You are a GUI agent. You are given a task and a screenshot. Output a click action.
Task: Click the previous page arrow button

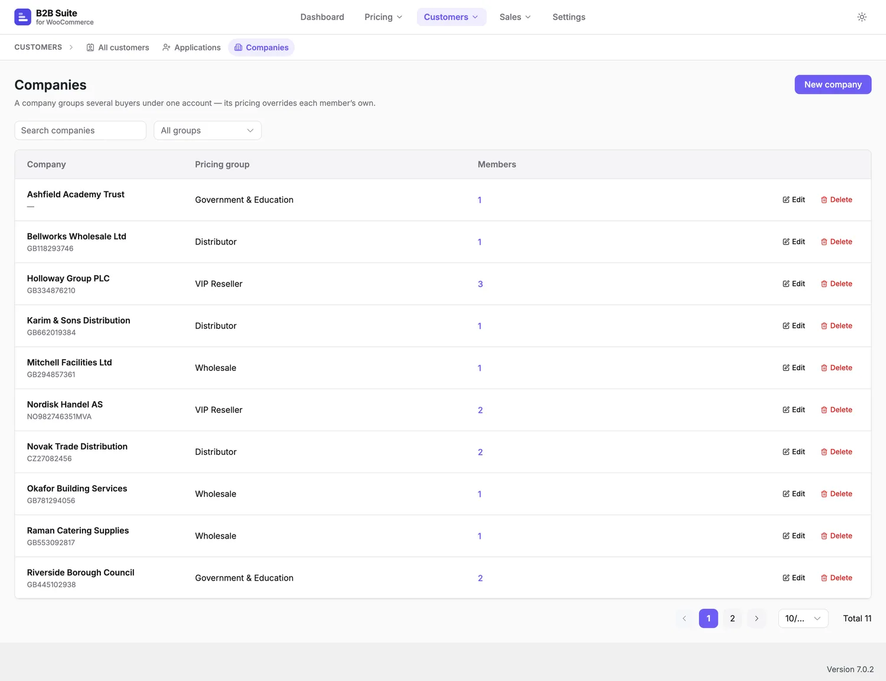tap(685, 618)
